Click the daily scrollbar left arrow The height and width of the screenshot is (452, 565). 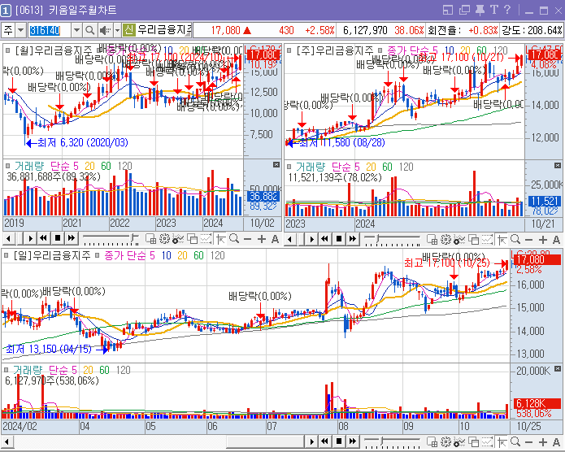point(7,441)
